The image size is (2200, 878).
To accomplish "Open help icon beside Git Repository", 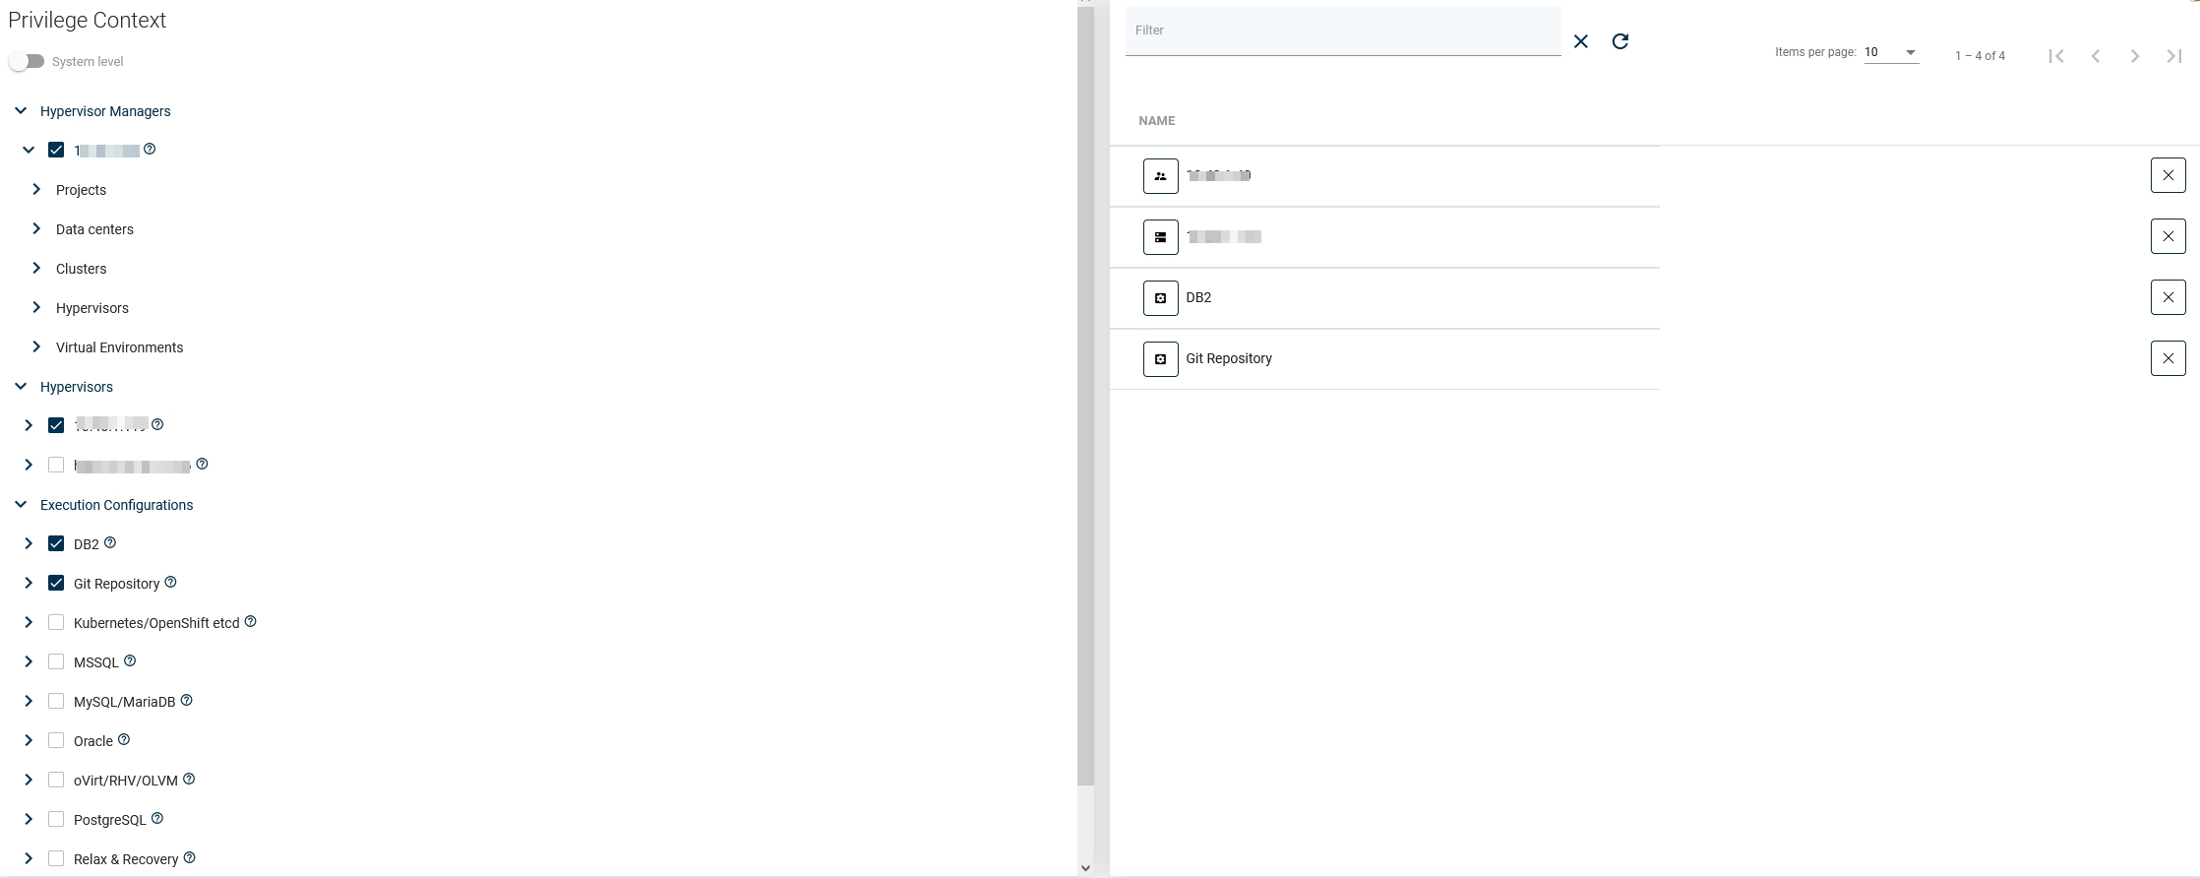I will click(x=170, y=582).
